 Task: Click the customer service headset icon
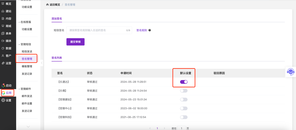click(x=290, y=72)
